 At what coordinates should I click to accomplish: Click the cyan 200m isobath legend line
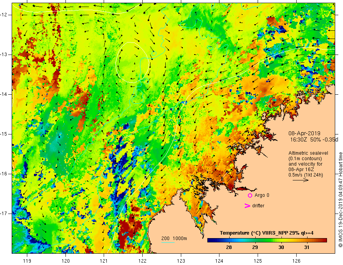click(168, 243)
